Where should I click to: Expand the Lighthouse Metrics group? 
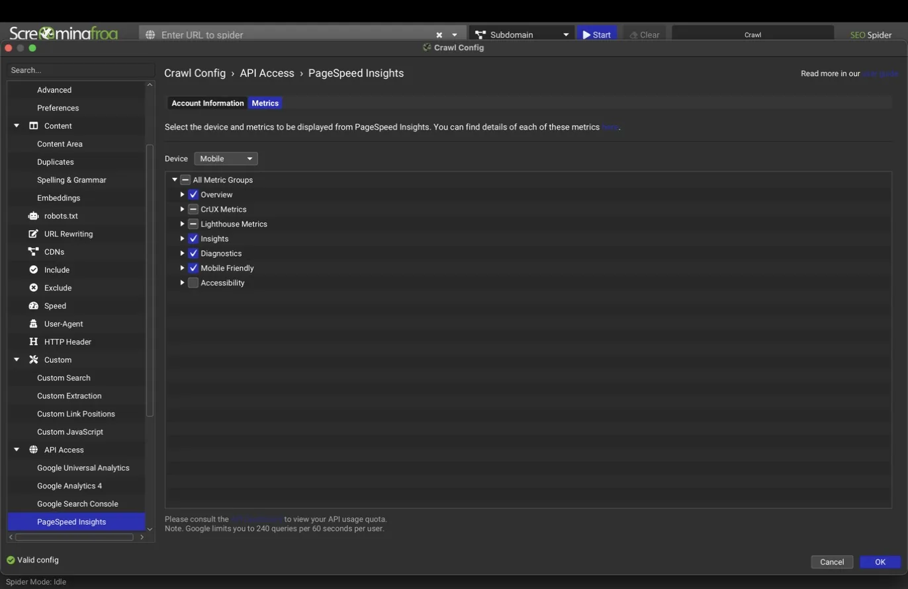[x=182, y=223]
